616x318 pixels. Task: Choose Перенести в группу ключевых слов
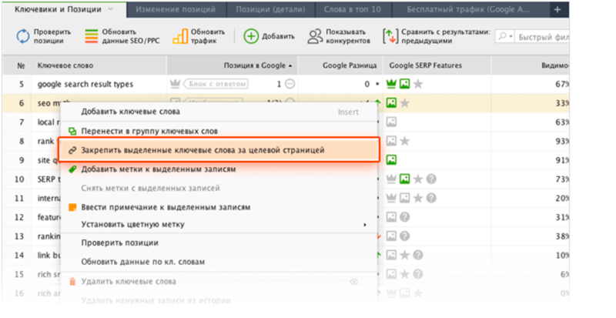[x=219, y=131]
